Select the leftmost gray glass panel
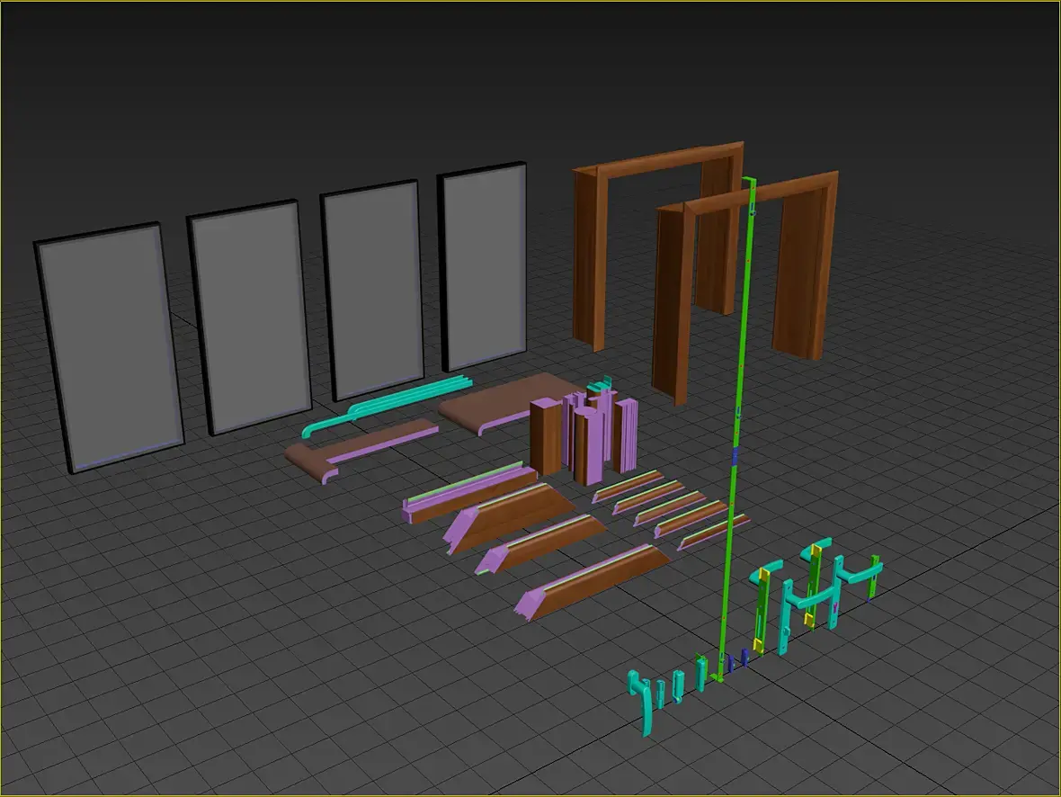This screenshot has height=797, width=1061. pyautogui.click(x=110, y=346)
